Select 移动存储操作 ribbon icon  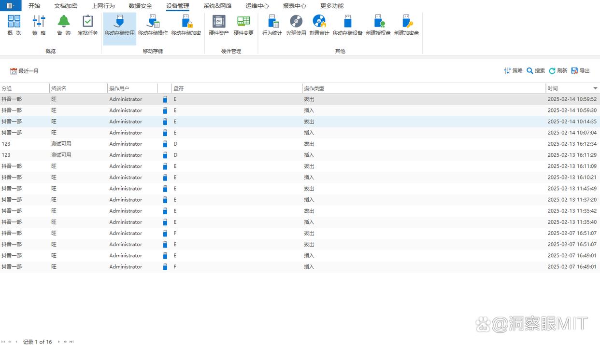153,21
